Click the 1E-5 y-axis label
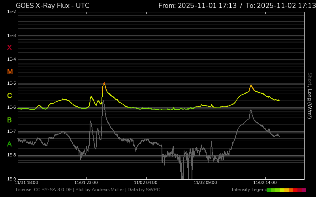Screen dimensions: 316x197 [x=11, y=83]
